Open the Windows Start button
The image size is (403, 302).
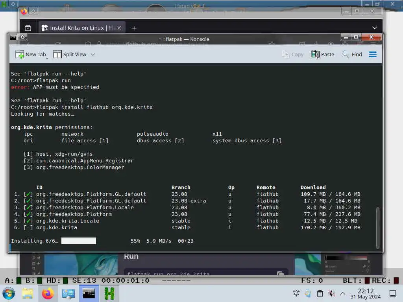tap(9, 293)
